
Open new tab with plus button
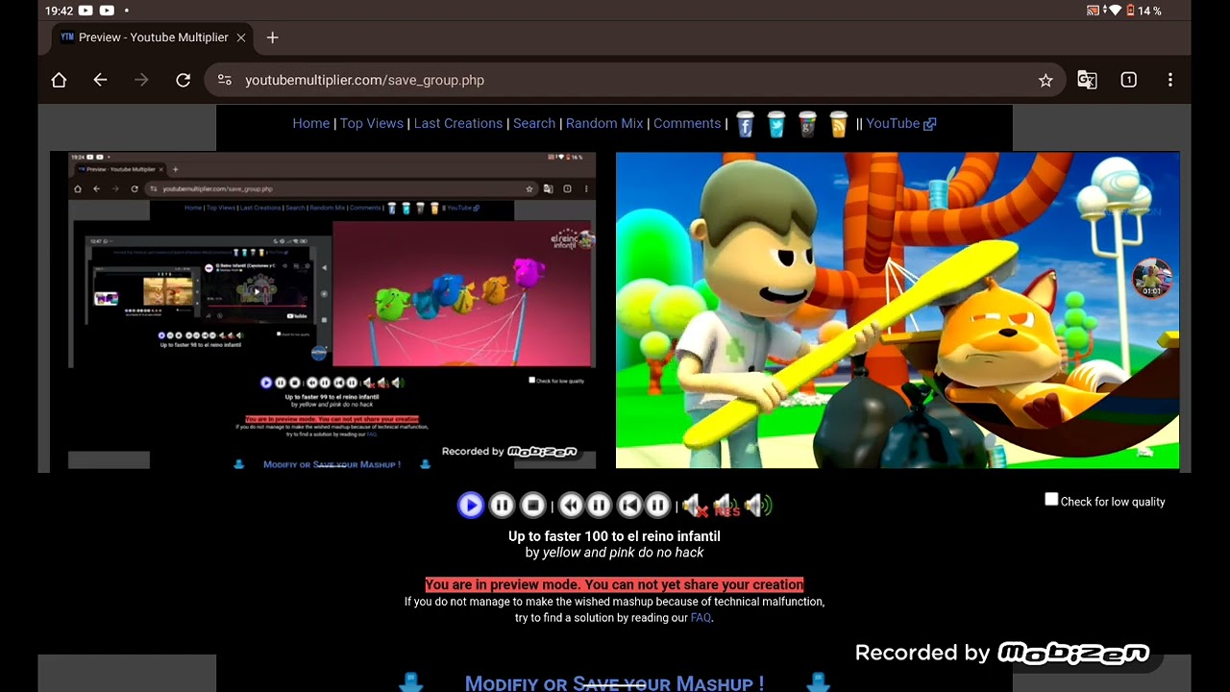point(272,37)
